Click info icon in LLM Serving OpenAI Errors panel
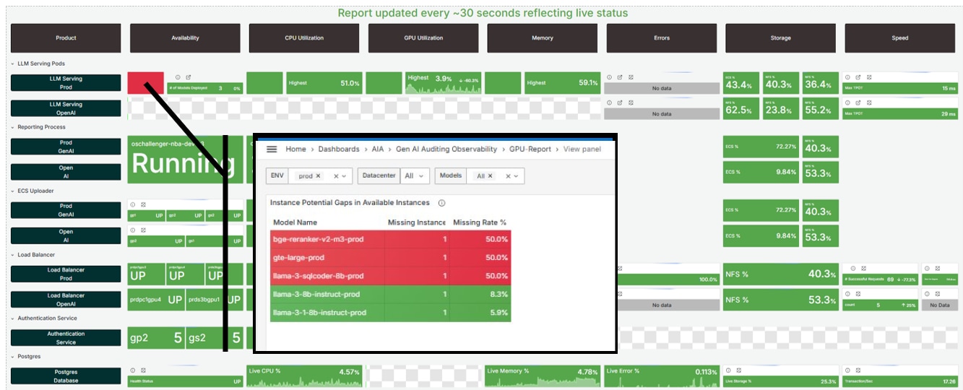Image resolution: width=963 pixels, height=390 pixels. pos(609,103)
